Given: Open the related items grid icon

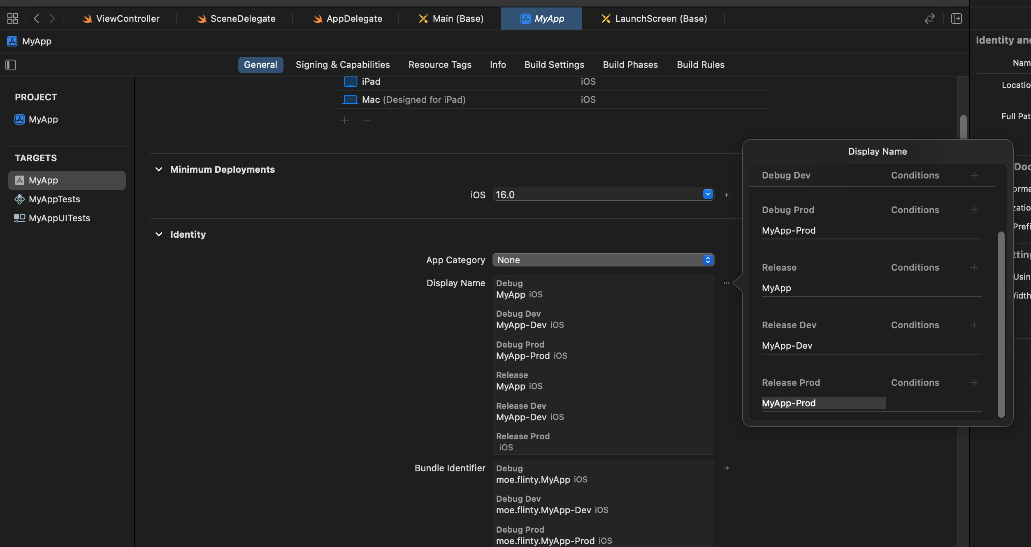Looking at the screenshot, I should coord(13,19).
